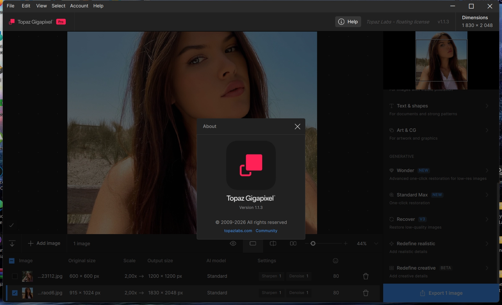This screenshot has width=502, height=305.
Task: Adjust the zoom slider handle
Action: (313, 244)
